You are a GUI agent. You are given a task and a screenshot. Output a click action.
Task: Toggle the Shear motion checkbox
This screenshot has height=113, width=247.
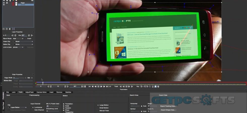pyautogui.click(x=64, y=110)
